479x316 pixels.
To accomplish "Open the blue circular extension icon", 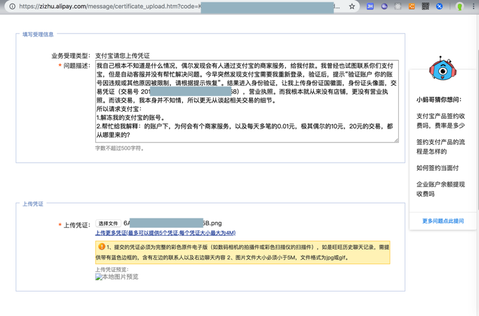I will [x=439, y=7].
